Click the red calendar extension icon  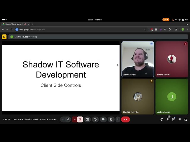coord(152,30)
